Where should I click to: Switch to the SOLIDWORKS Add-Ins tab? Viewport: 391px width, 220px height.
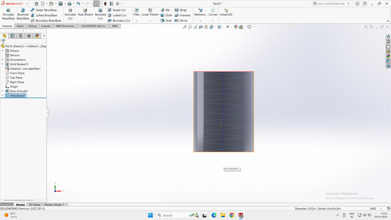click(x=93, y=26)
